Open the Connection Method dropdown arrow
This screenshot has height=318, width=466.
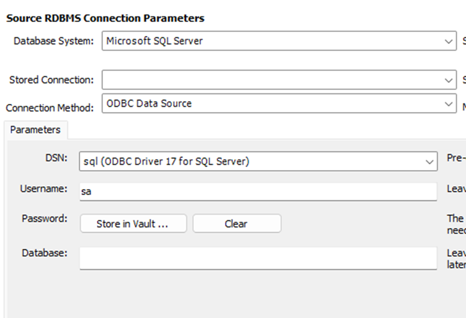pyautogui.click(x=448, y=104)
